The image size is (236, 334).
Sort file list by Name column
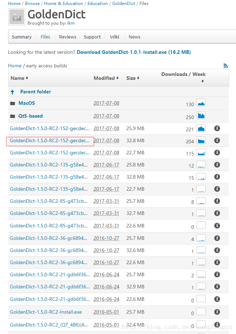pos(19,78)
